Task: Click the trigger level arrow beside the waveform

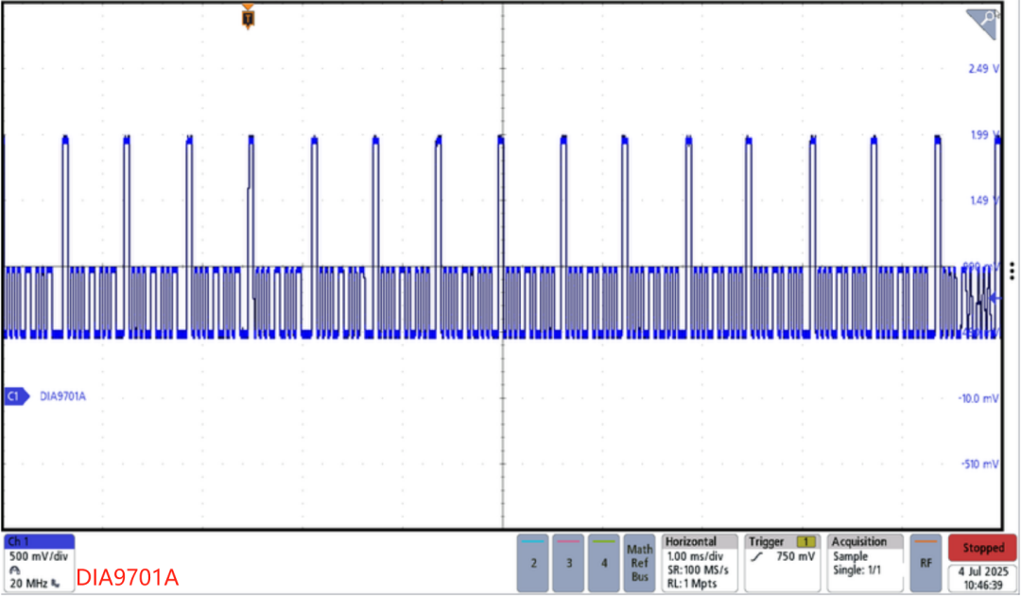Action: (x=995, y=299)
